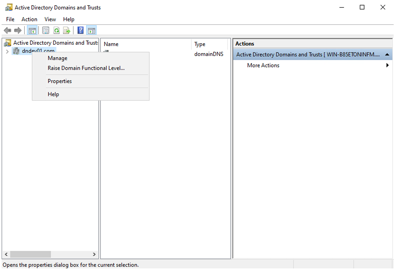Screen dimensions: 394x270
Task: Click the Forward arrow toolbar icon
Action: point(18,31)
